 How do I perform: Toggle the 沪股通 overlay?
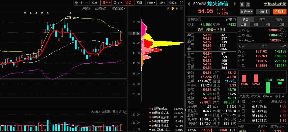(87, 8)
